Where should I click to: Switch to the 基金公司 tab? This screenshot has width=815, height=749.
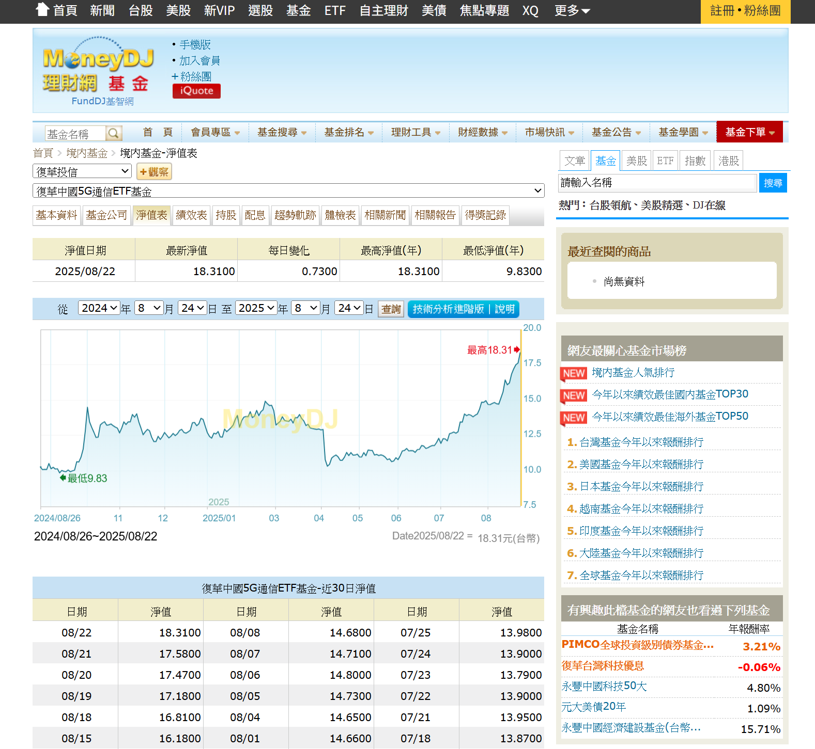tap(106, 215)
